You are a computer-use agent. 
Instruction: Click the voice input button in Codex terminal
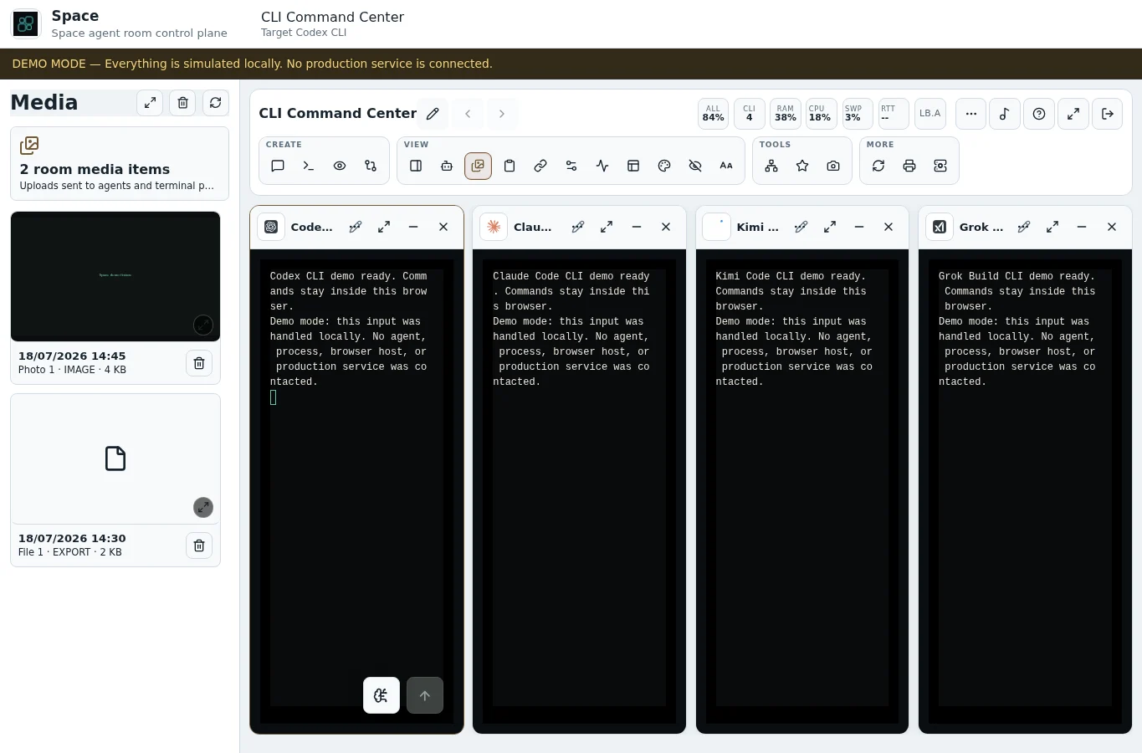(x=382, y=695)
